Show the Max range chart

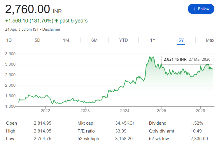(210, 40)
